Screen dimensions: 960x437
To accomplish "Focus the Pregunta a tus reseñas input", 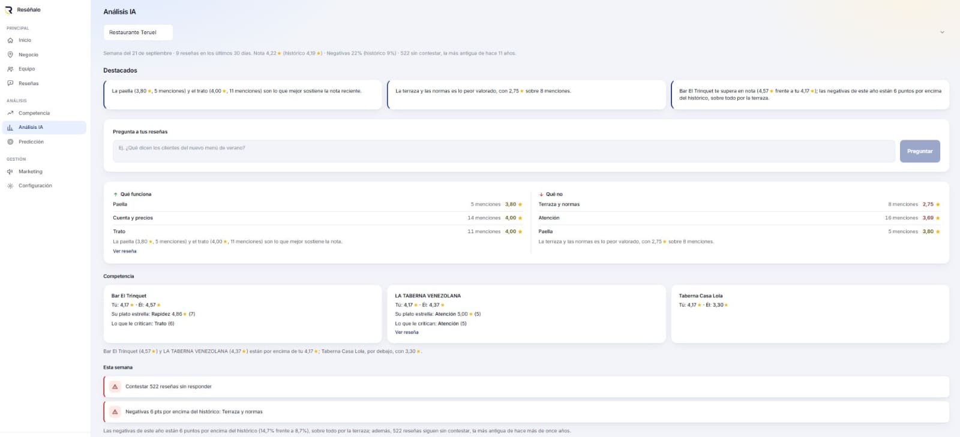I will click(504, 151).
